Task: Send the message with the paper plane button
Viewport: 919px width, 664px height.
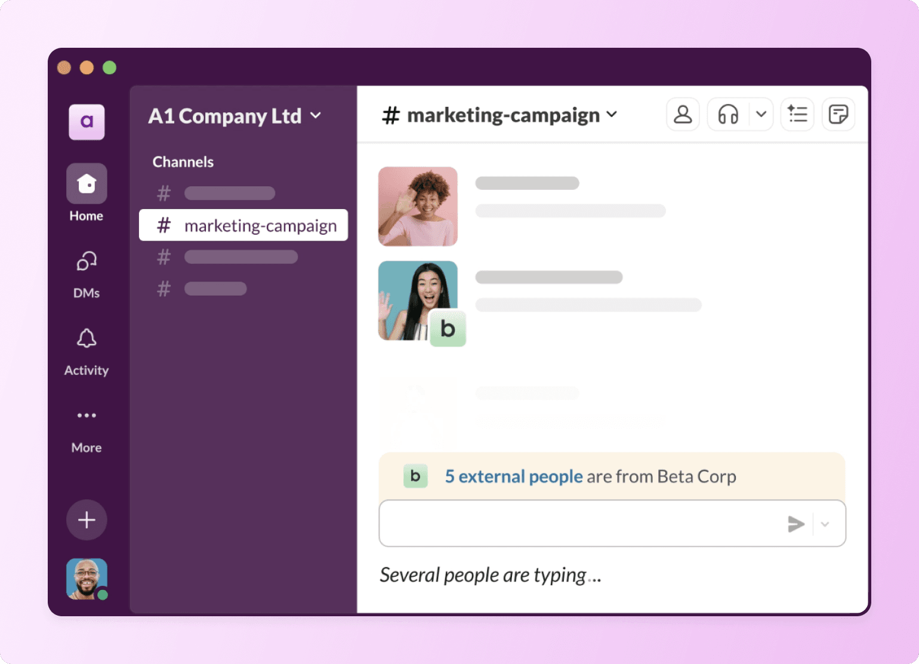Action: click(x=796, y=524)
